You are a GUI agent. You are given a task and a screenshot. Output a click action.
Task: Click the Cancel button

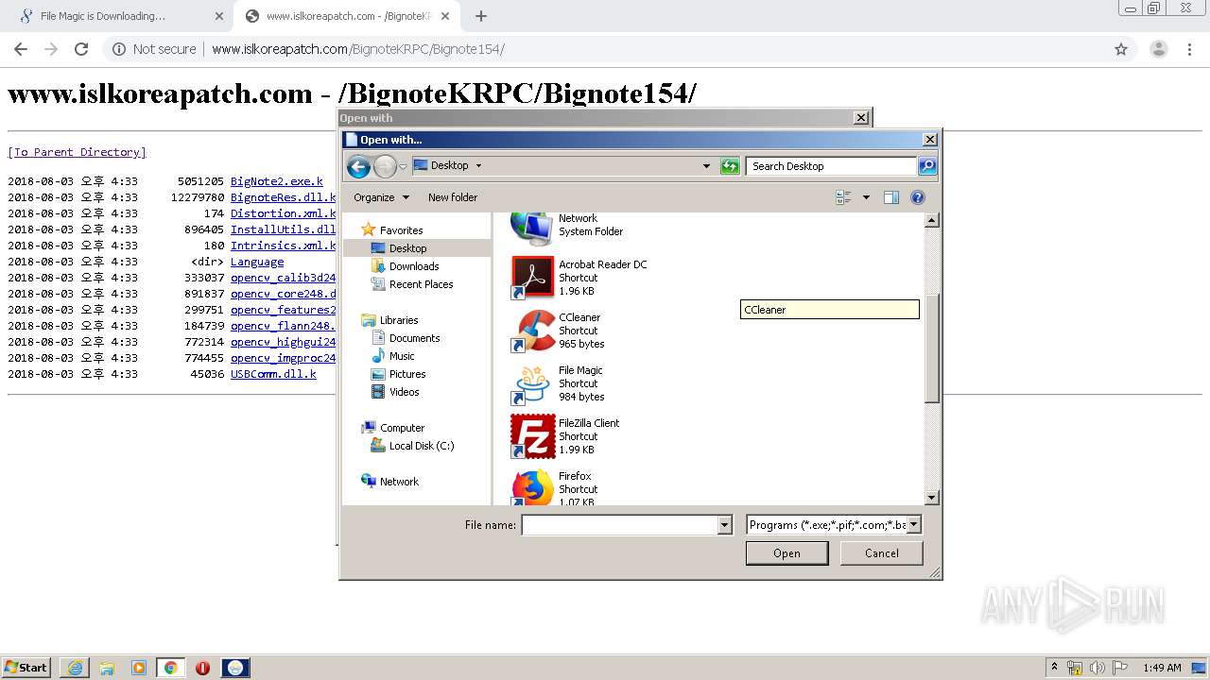(x=882, y=553)
